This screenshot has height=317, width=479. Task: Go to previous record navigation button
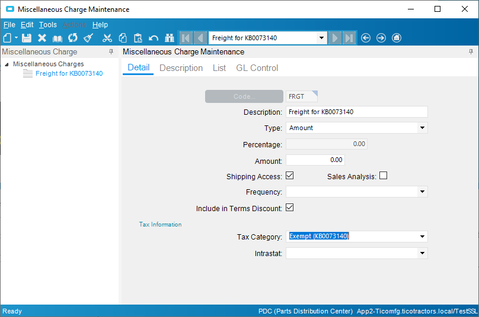(200, 38)
